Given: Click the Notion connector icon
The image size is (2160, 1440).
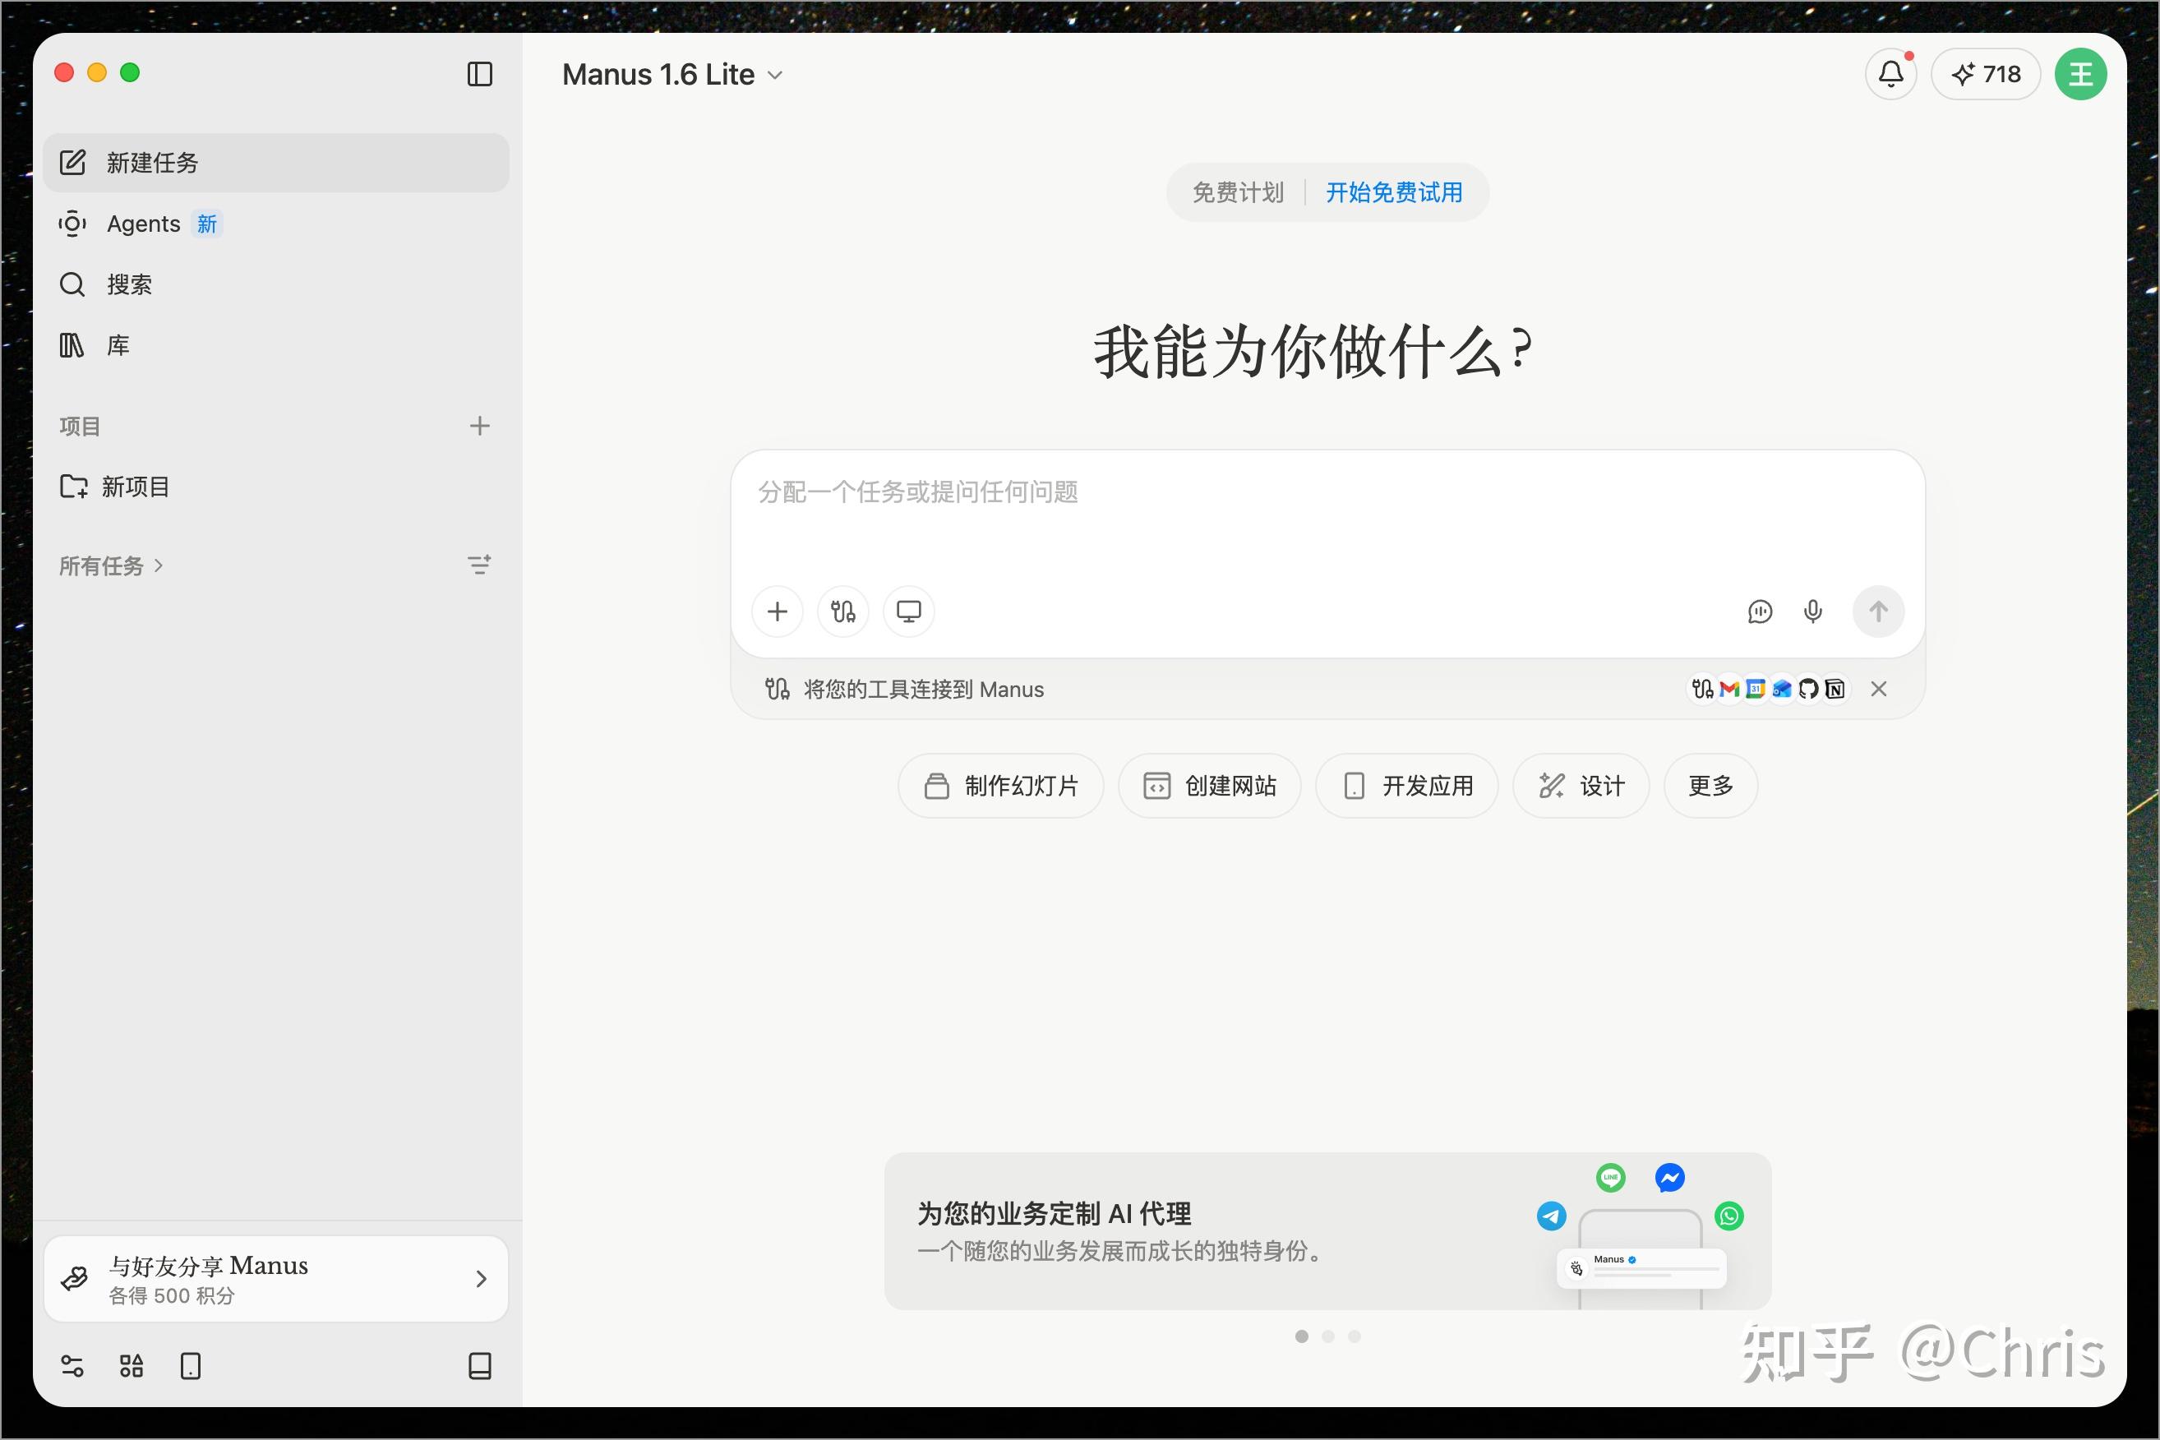Looking at the screenshot, I should [1835, 689].
